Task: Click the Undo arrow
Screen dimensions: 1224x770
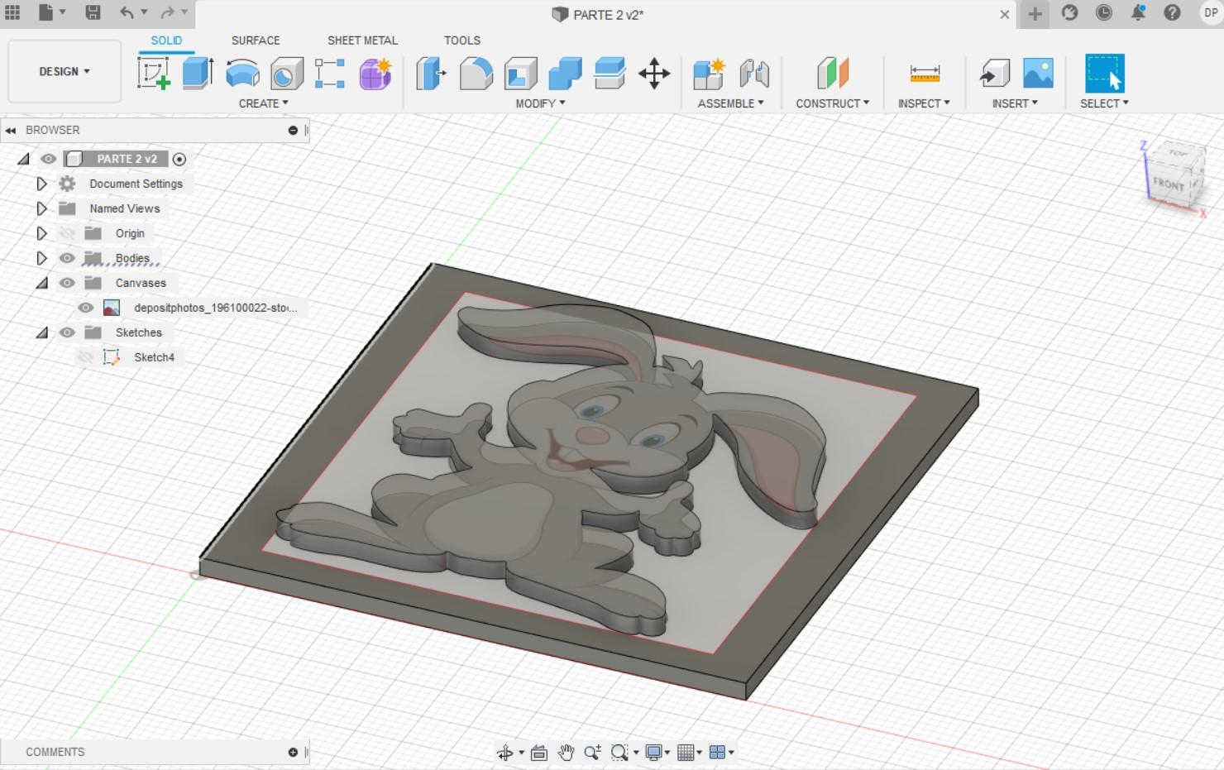Action: tap(127, 12)
